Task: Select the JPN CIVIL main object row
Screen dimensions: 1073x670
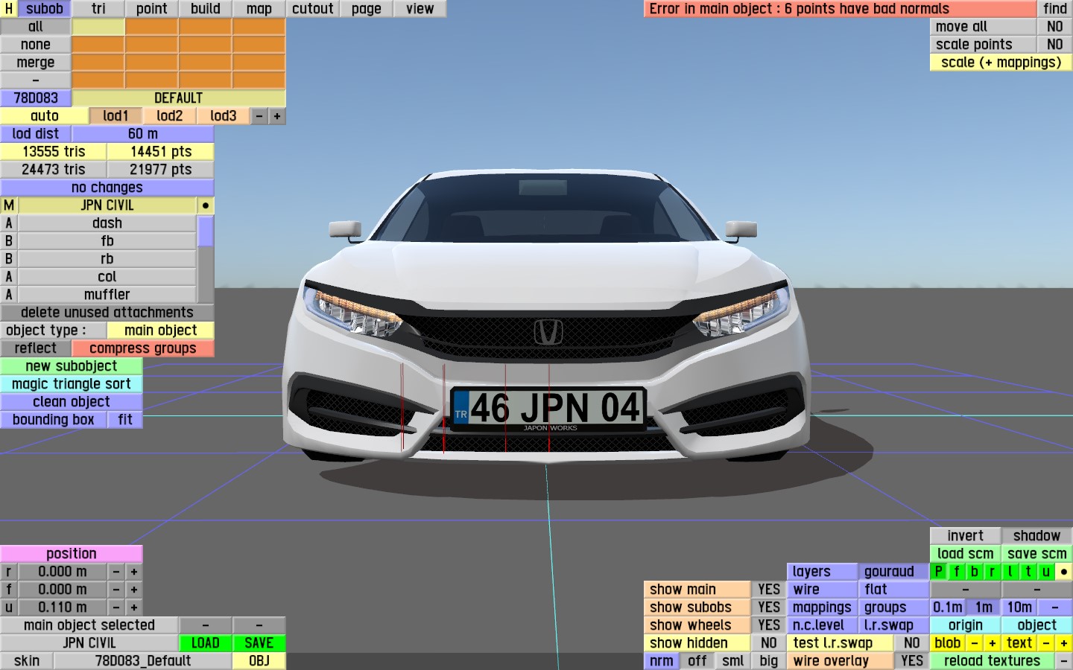Action: coord(107,205)
